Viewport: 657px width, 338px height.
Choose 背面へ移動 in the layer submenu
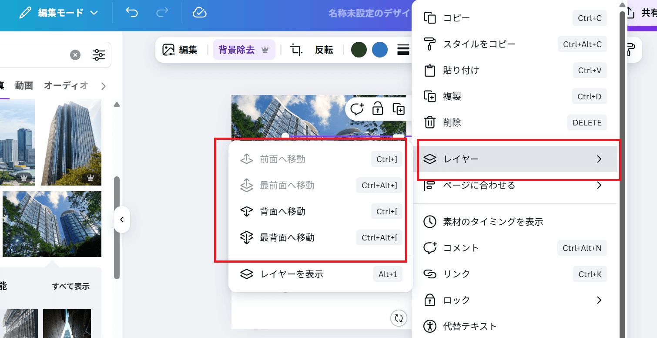point(320,212)
